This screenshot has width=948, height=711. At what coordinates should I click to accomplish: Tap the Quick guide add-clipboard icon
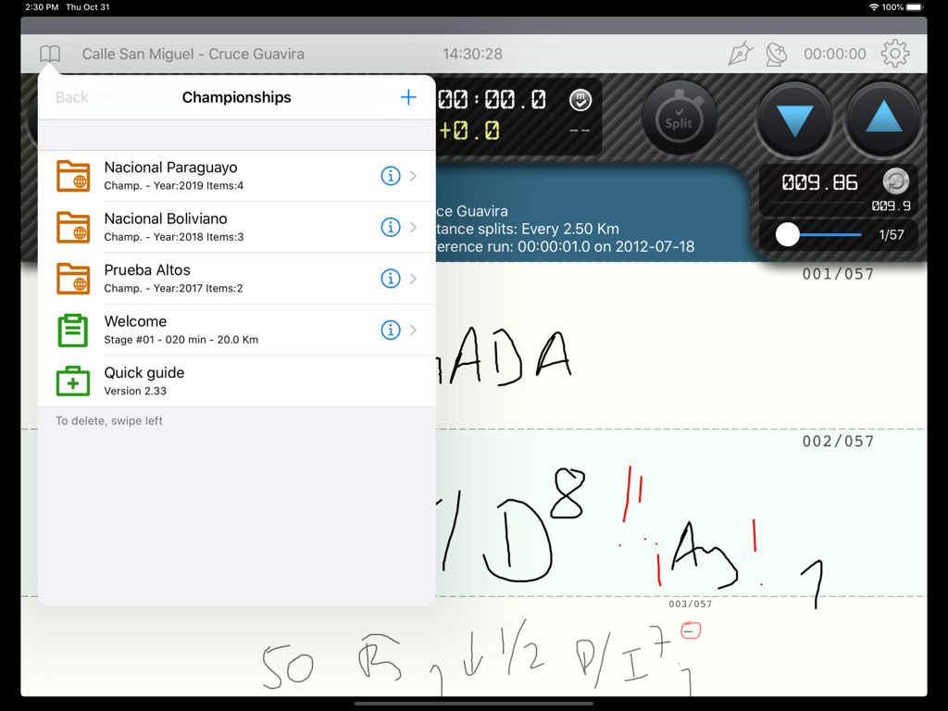72,380
